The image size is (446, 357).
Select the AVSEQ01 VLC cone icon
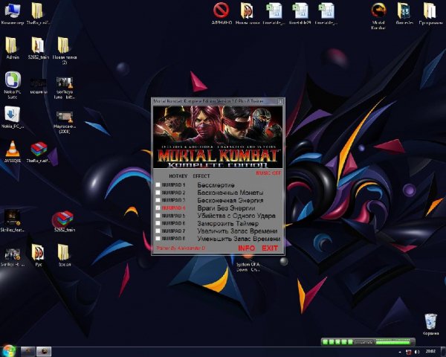point(12,152)
